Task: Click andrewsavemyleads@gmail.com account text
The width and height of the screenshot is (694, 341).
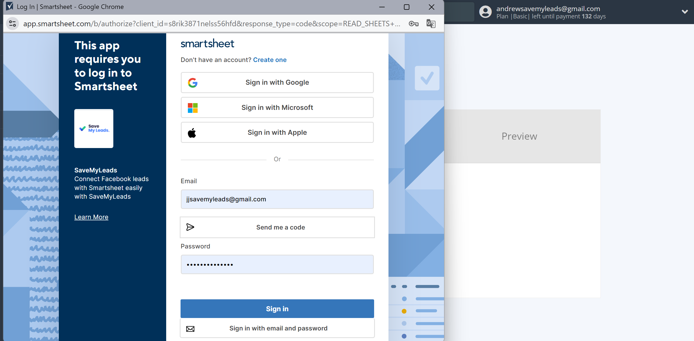Action: [548, 9]
